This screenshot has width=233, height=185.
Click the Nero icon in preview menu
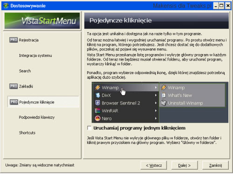tap(97, 118)
